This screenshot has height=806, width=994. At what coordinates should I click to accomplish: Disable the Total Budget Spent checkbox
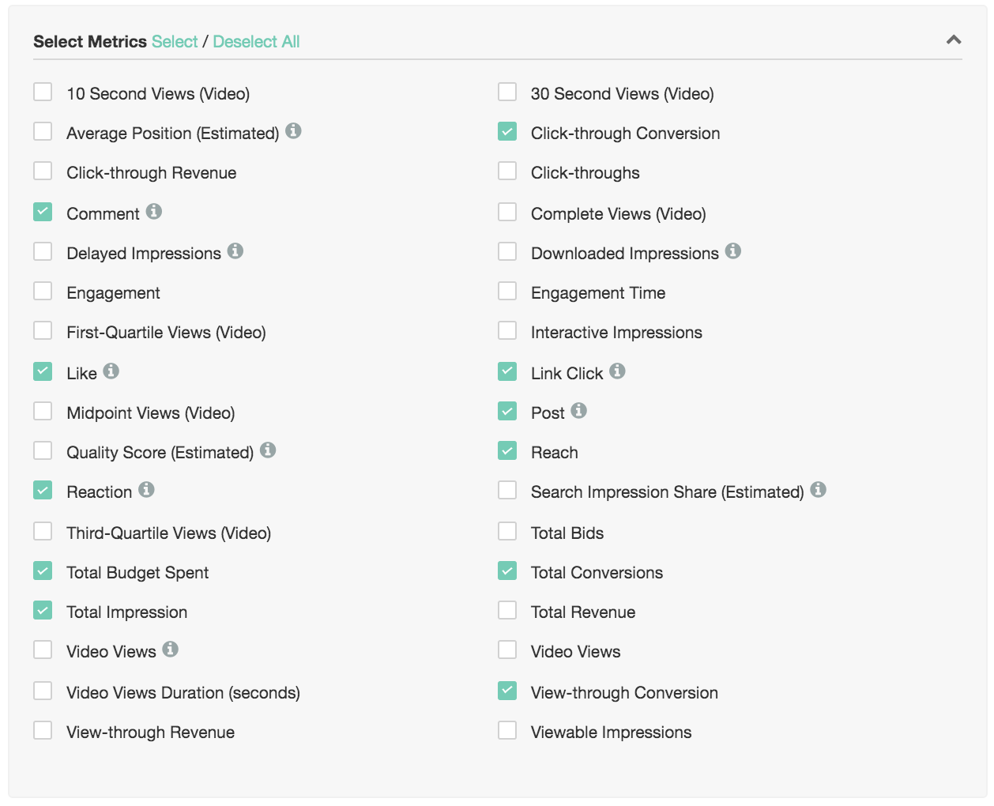point(43,571)
